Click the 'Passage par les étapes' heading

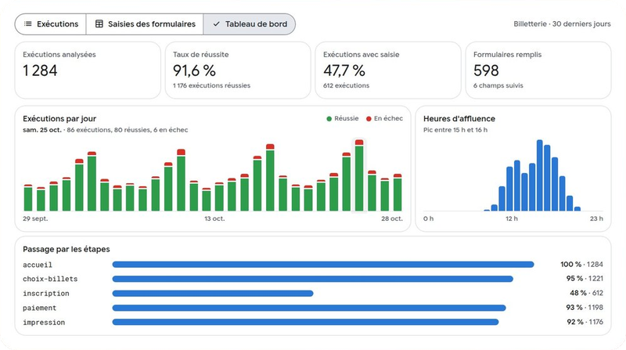click(67, 249)
